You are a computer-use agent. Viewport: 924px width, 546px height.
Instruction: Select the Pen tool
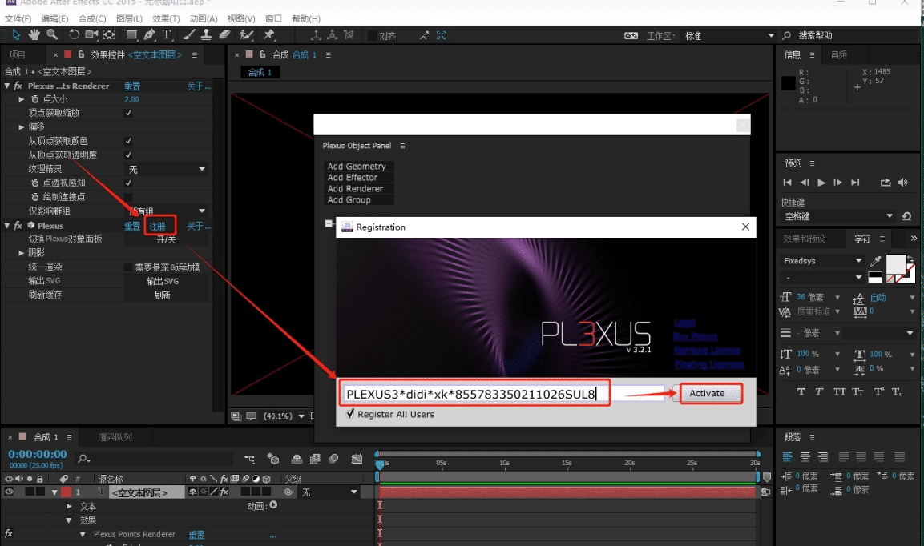pos(149,34)
